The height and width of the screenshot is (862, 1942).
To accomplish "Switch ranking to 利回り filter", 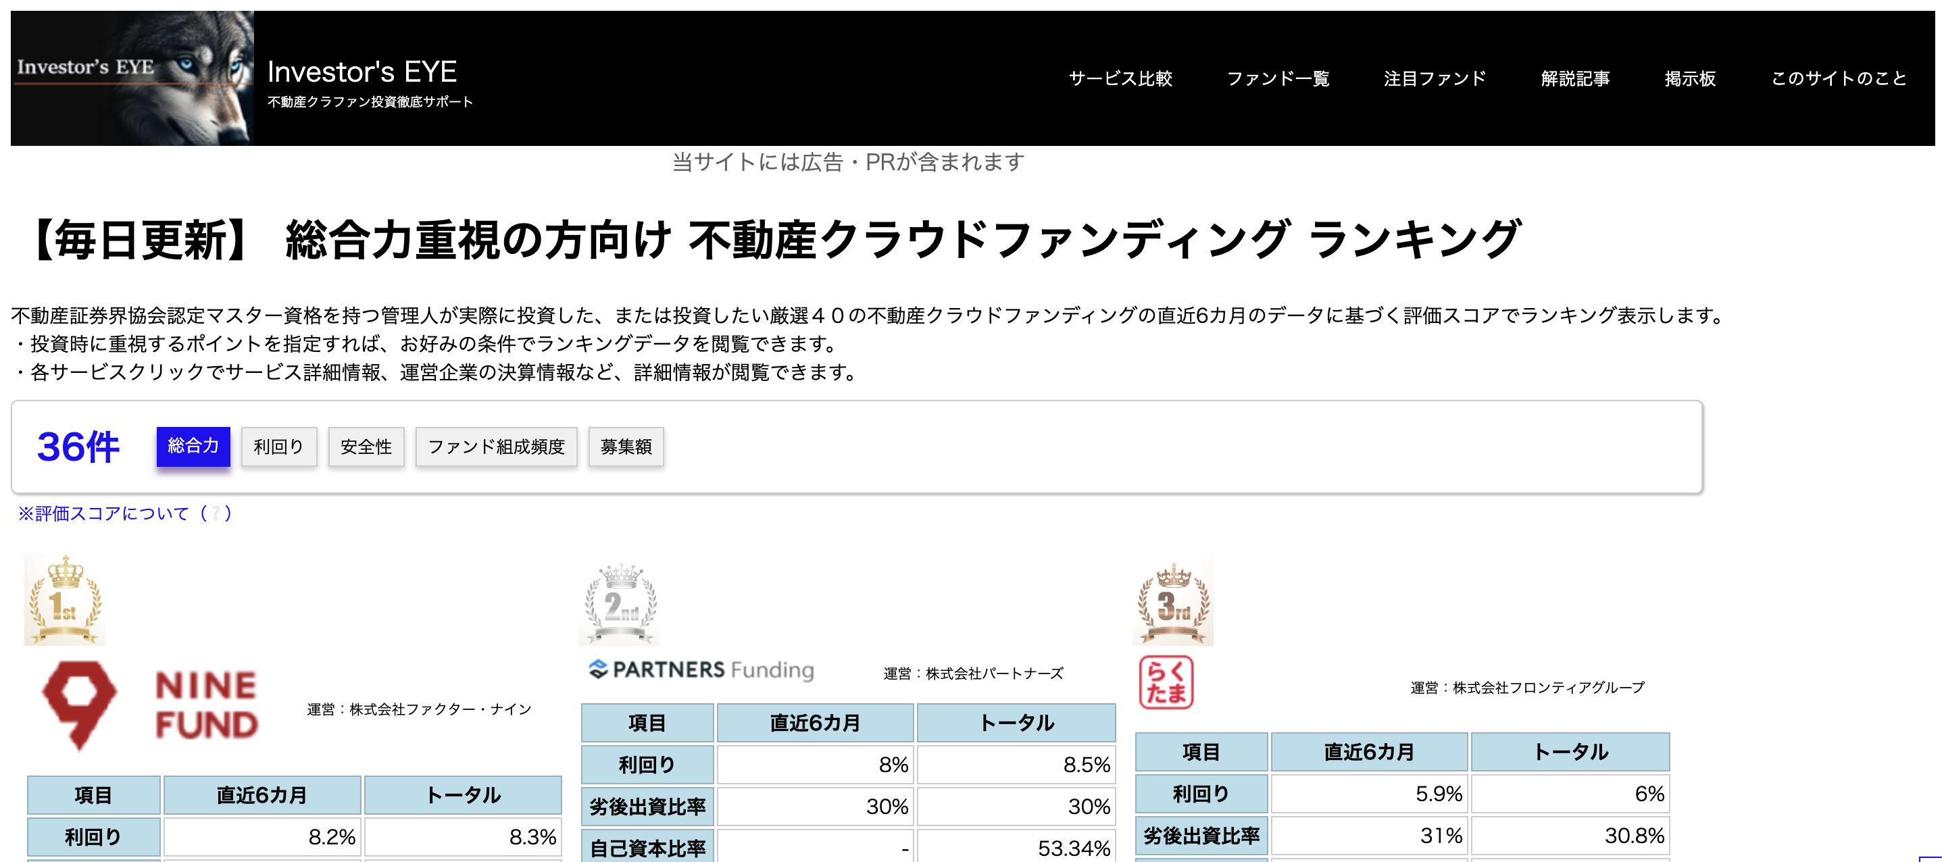I will point(279,447).
